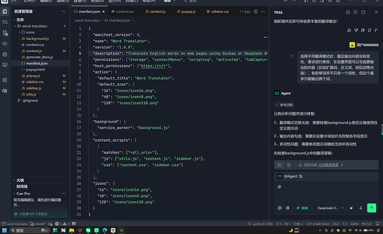Switch to the popup.js tab
The width and height of the screenshot is (383, 234).
tap(186, 12)
